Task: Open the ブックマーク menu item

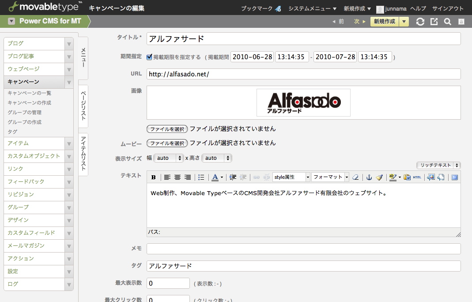Action: (x=257, y=9)
